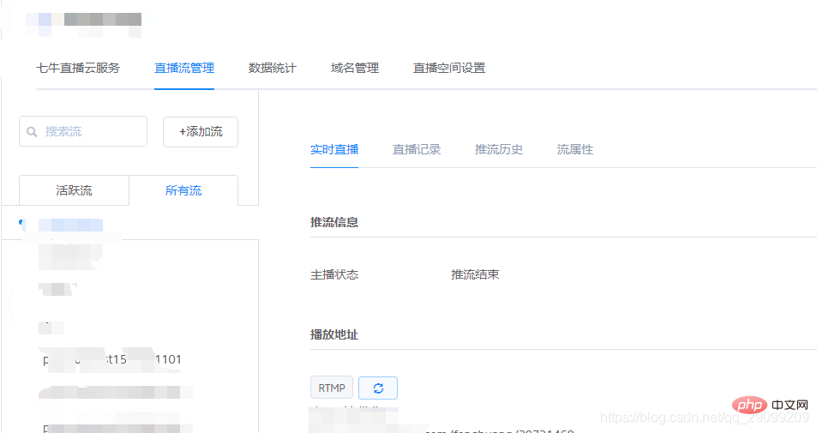Viewport: 817px width, 433px height.
Task: Click the 主播状态 label
Action: [334, 274]
